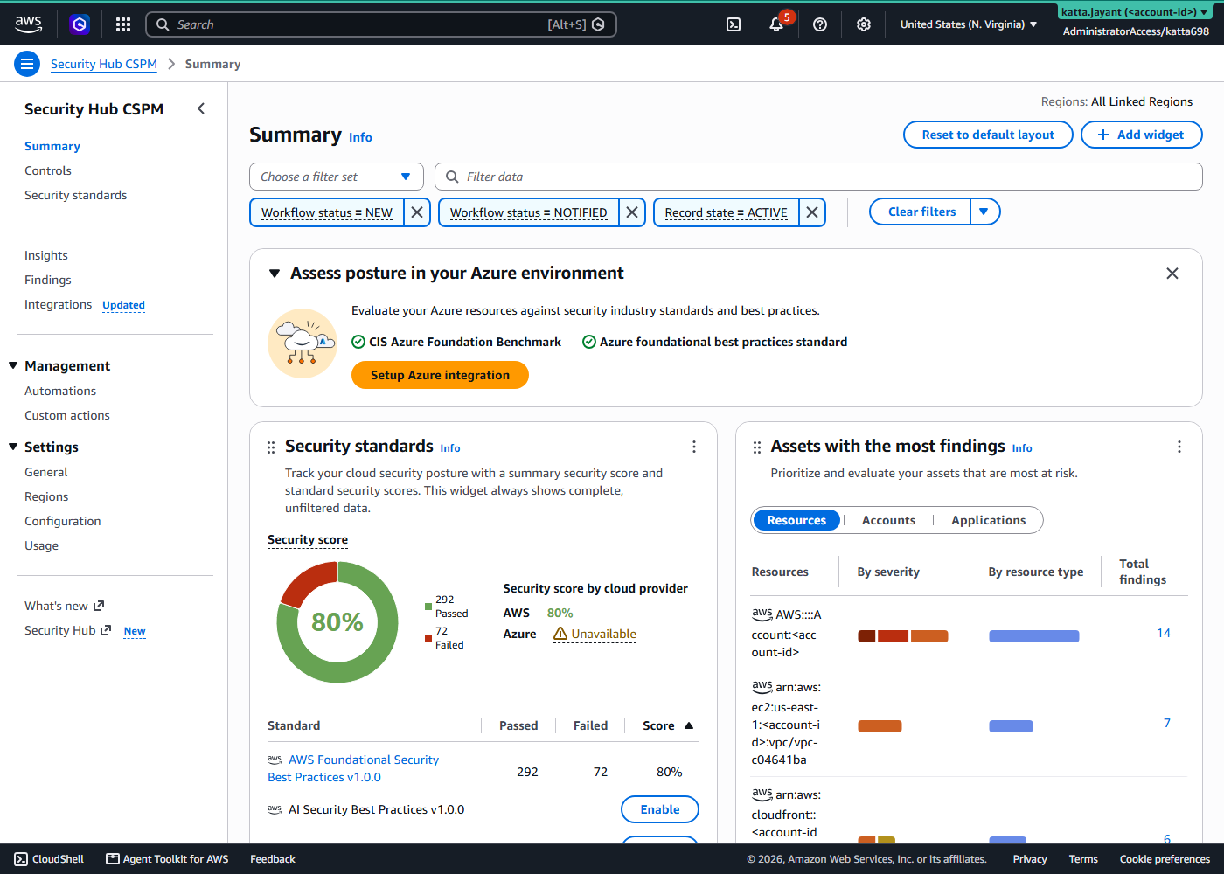Click the Azure cloud illustration
This screenshot has height=874, width=1224.
(303, 343)
